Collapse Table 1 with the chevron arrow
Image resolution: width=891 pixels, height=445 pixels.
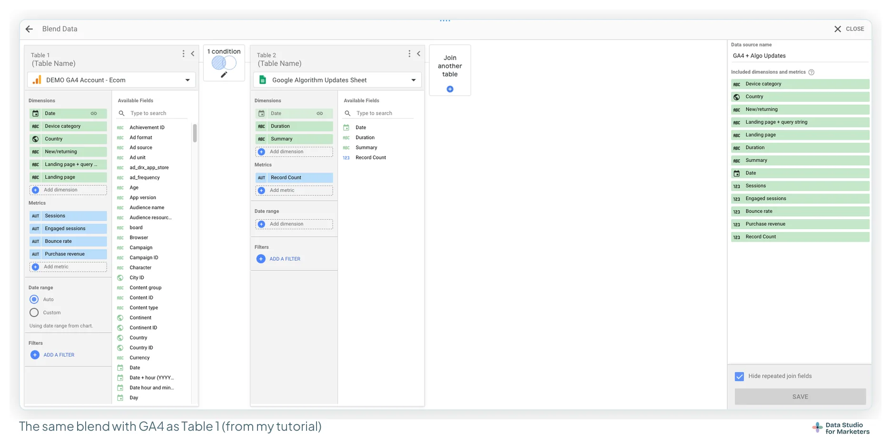click(x=193, y=54)
